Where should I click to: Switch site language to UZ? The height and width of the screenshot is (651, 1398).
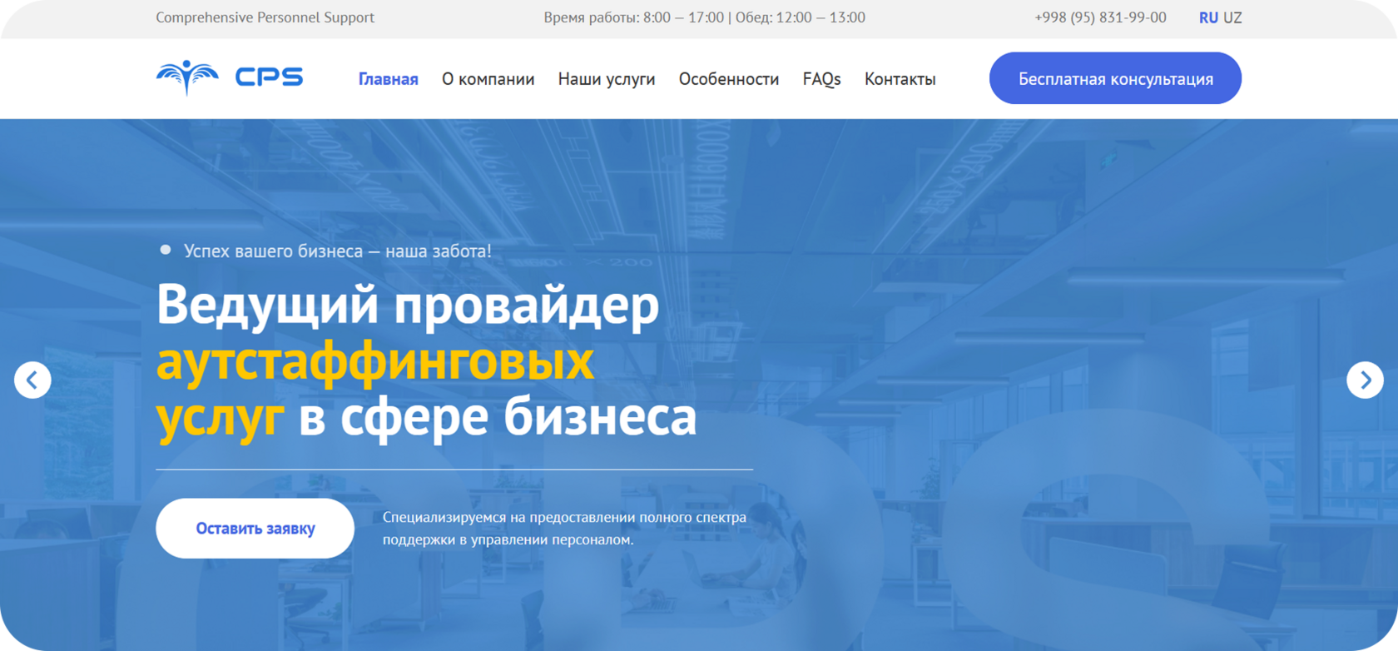pyautogui.click(x=1232, y=17)
